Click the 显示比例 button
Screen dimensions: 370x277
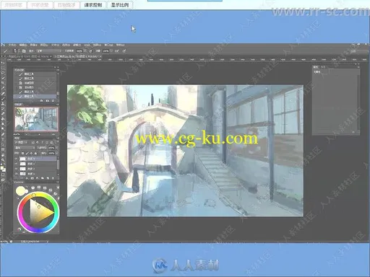120,5
